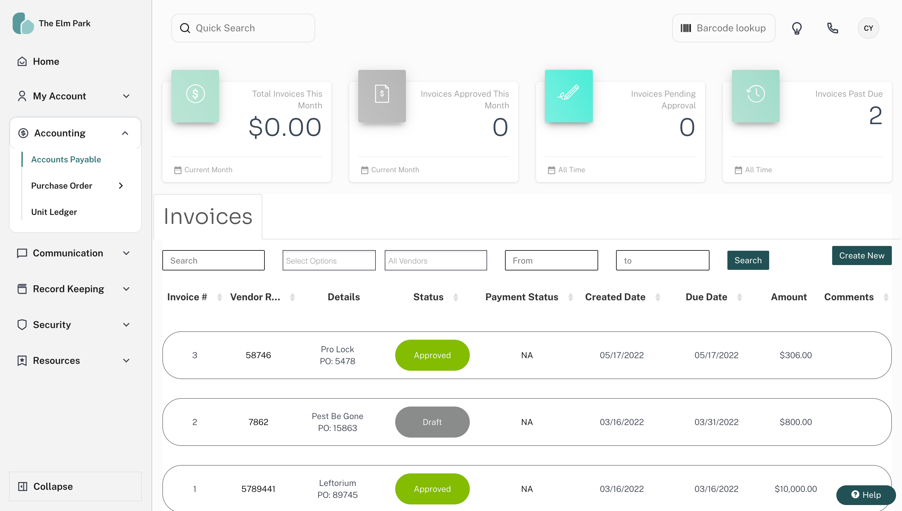Click the lightbulb ideas icon
902x511 pixels.
(x=797, y=28)
